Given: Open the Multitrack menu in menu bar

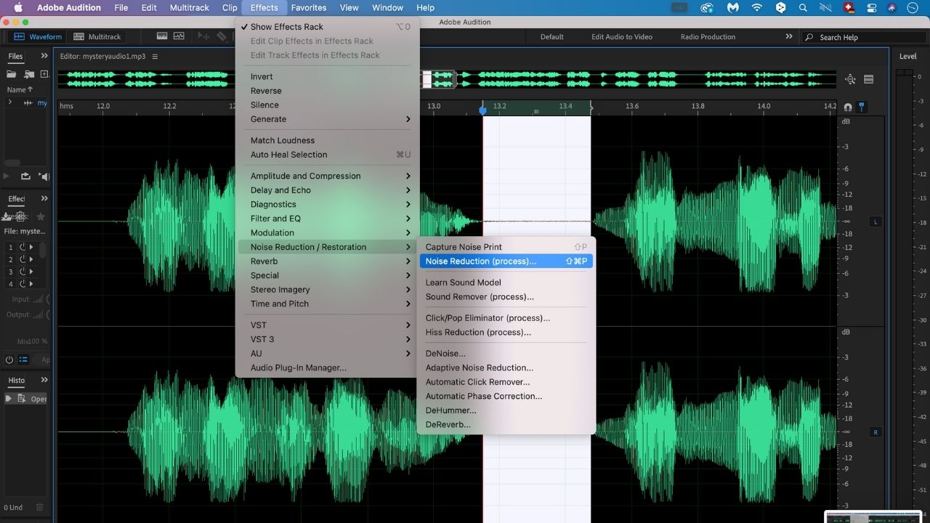Looking at the screenshot, I should pyautogui.click(x=190, y=8).
